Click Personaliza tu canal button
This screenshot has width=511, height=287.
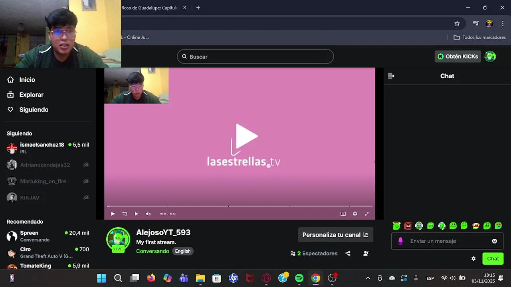pos(335,235)
